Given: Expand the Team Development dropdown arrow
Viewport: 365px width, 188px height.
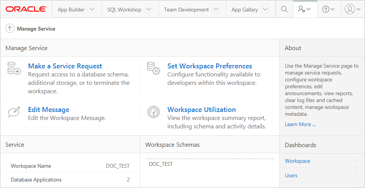Looking at the screenshot, I should pos(216,10).
